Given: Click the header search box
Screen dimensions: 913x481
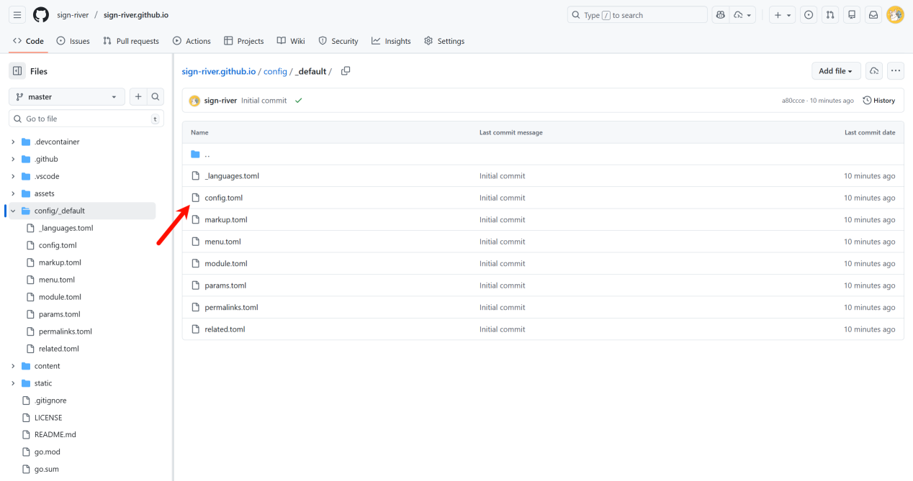Looking at the screenshot, I should [x=637, y=15].
